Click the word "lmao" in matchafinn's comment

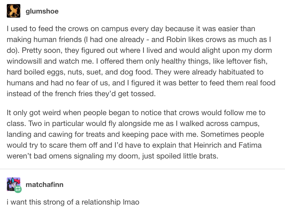[x=131, y=202]
